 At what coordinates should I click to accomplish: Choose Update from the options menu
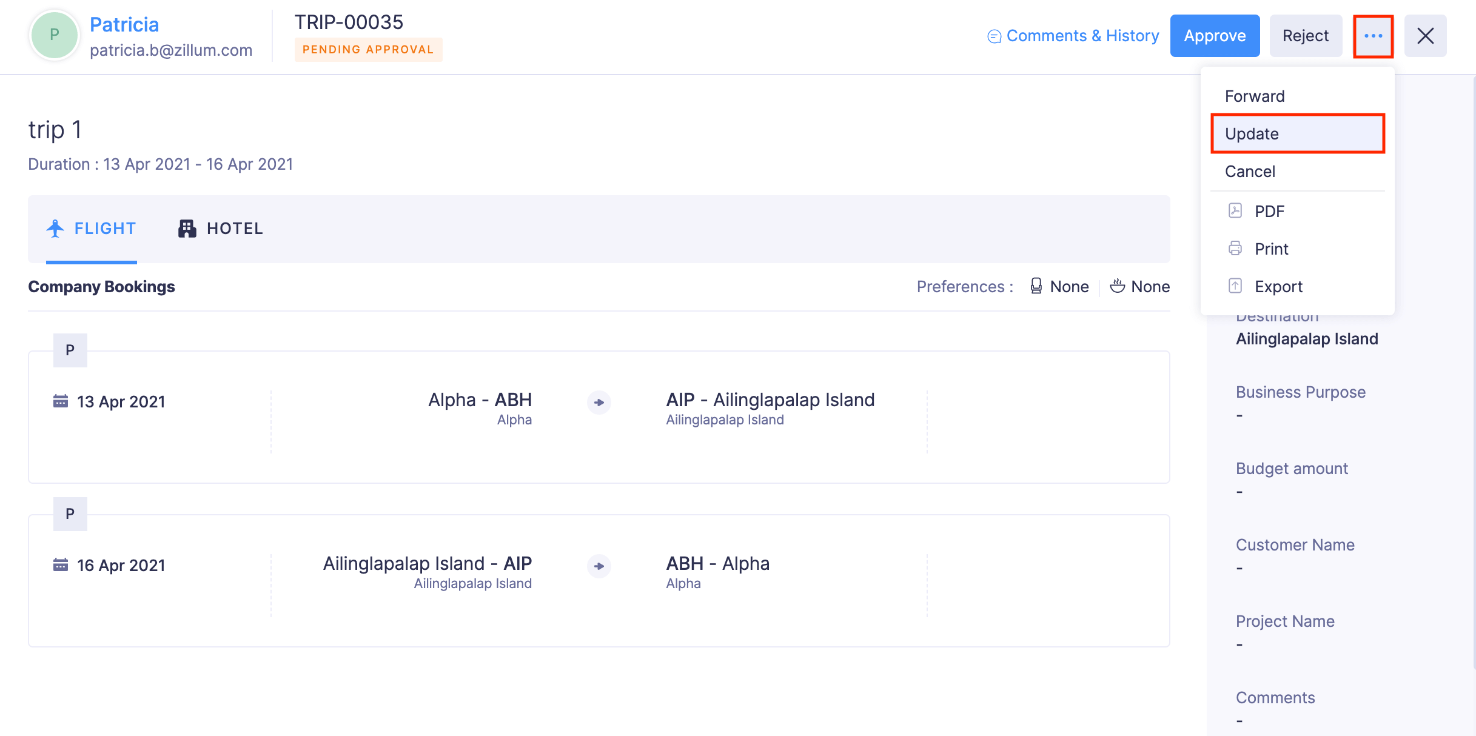(x=1253, y=133)
